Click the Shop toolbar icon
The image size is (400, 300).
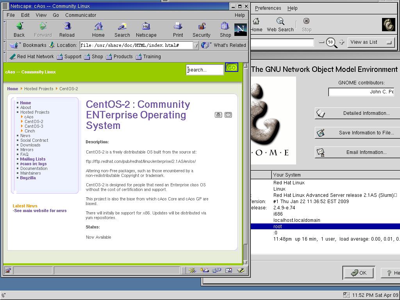point(225,30)
